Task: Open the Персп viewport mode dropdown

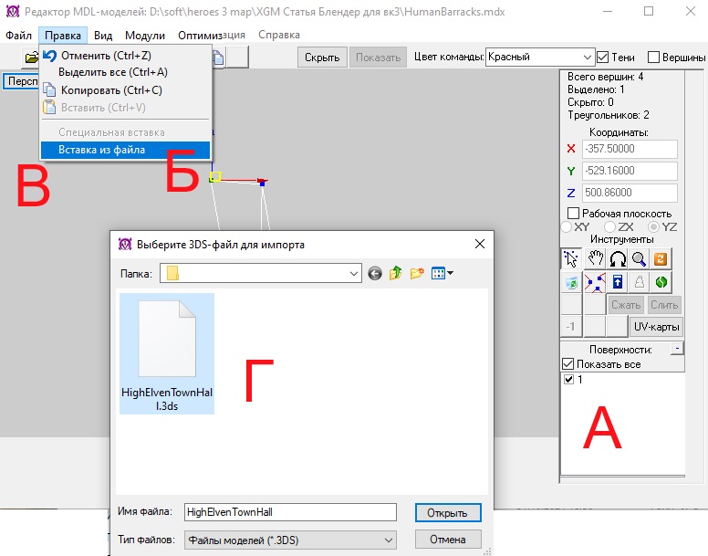Action: click(x=21, y=81)
